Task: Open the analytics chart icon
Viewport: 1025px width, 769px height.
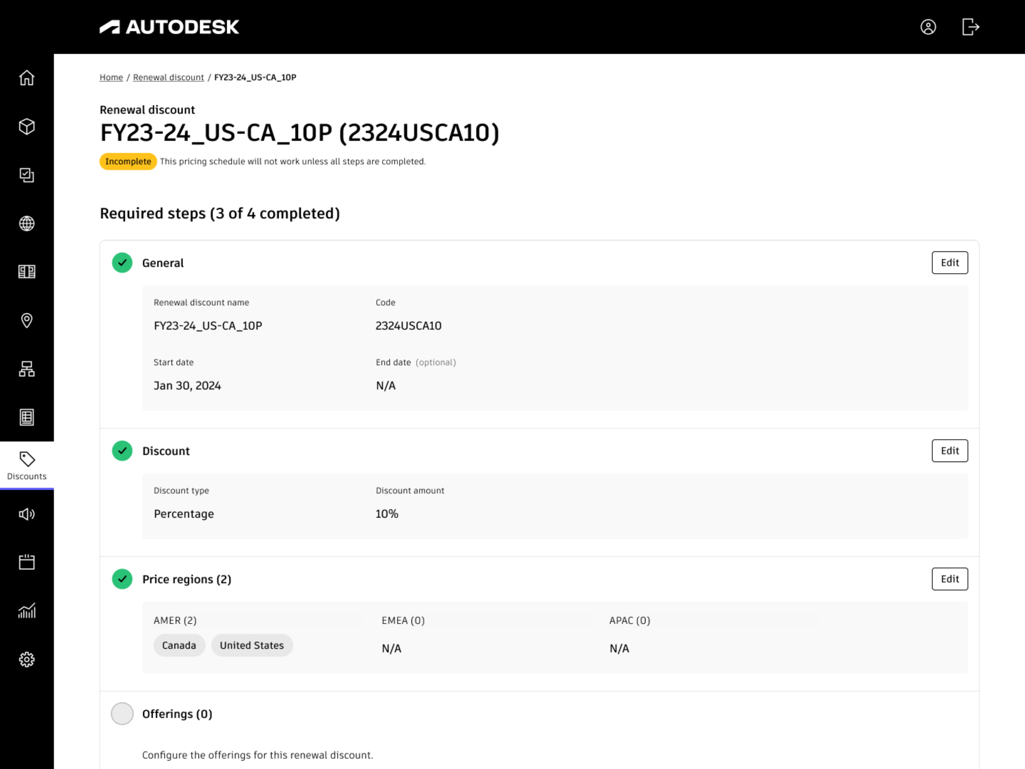Action: (27, 611)
